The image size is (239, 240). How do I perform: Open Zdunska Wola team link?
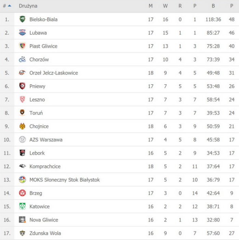point(45,233)
